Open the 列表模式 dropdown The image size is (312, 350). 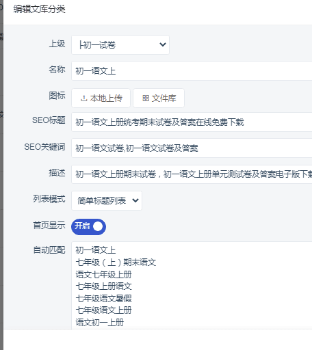(107, 200)
